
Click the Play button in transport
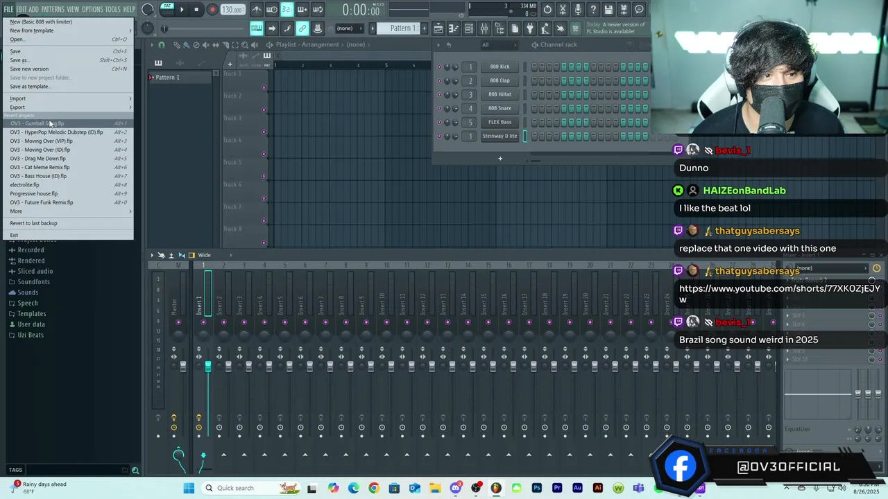182,10
